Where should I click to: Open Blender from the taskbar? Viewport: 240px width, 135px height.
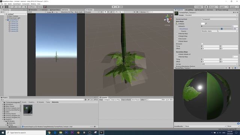tap(78, 132)
